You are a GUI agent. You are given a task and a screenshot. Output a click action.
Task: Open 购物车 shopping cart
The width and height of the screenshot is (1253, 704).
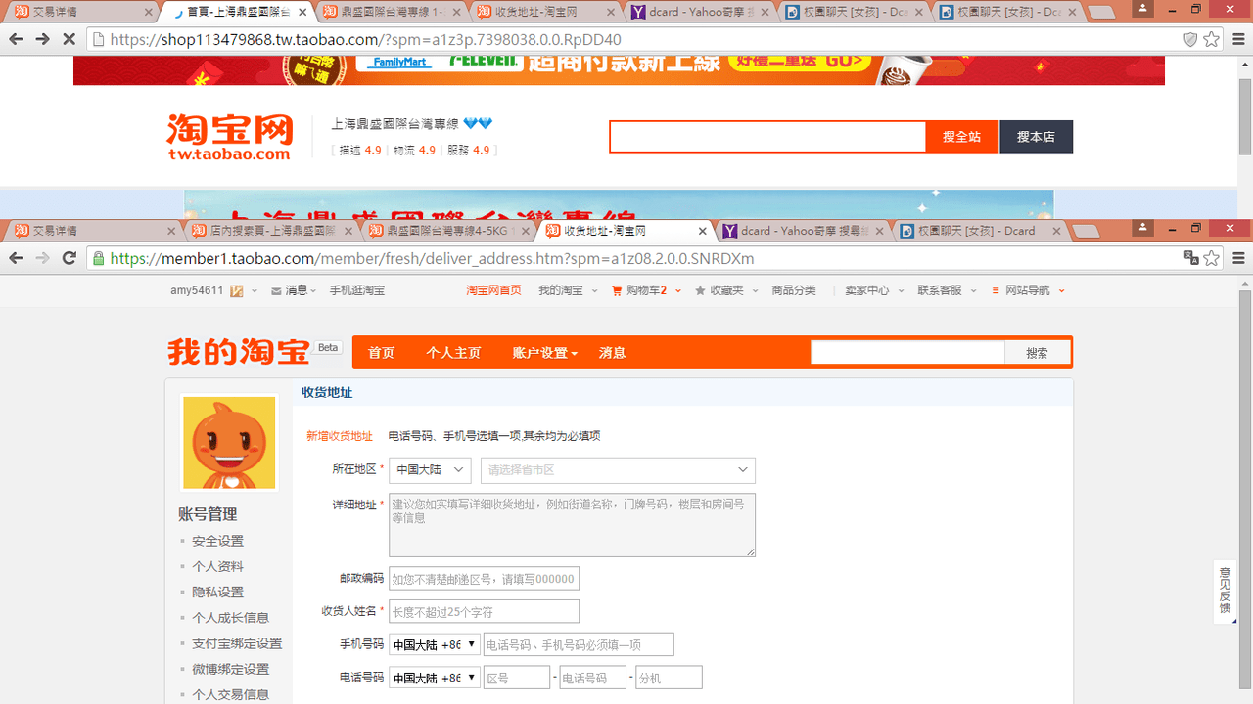click(x=645, y=290)
